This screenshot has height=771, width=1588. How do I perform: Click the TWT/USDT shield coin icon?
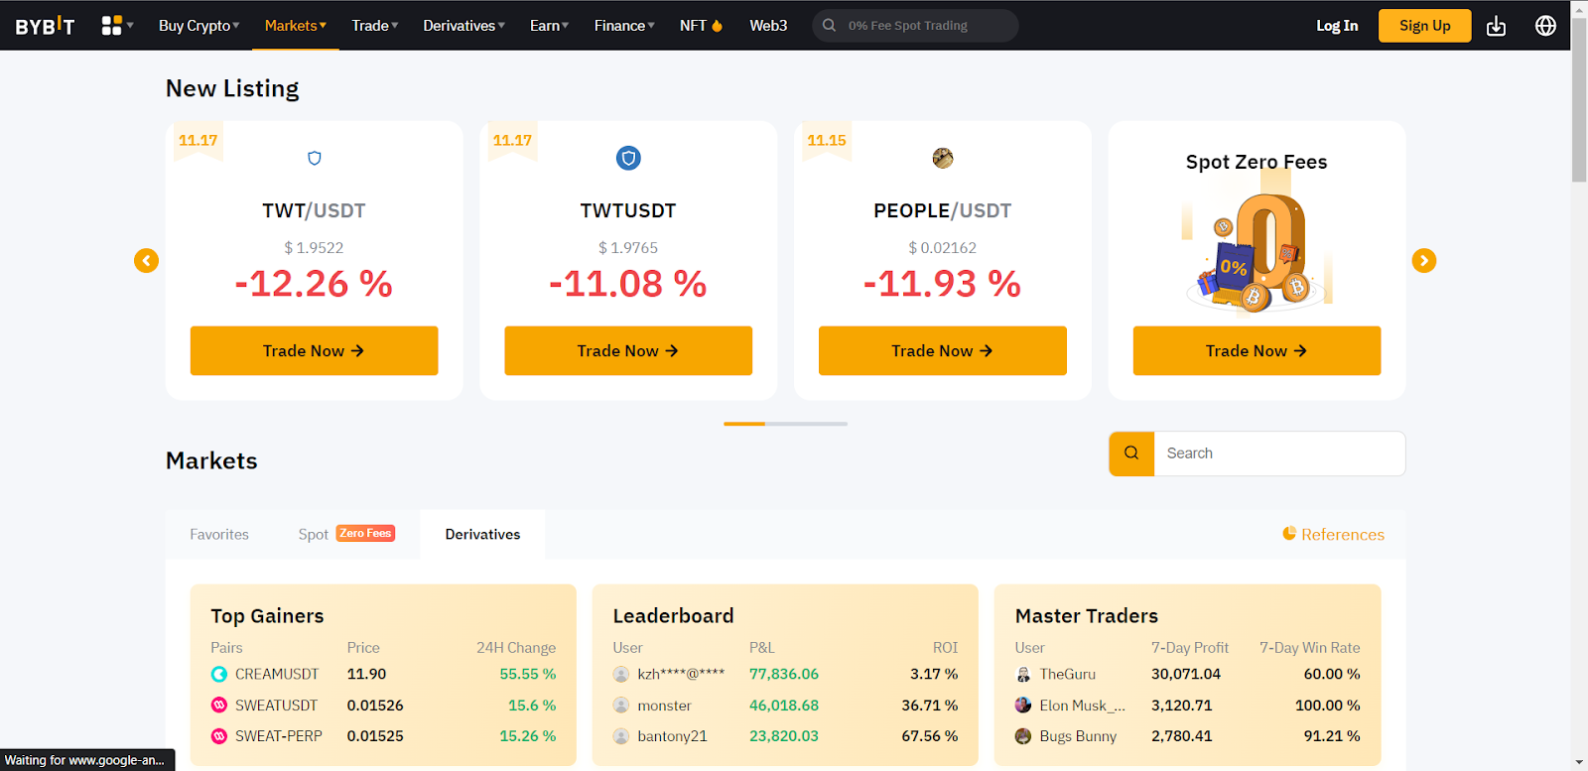click(x=315, y=158)
